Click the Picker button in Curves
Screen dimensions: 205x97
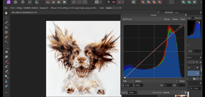pyautogui.click(x=182, y=81)
